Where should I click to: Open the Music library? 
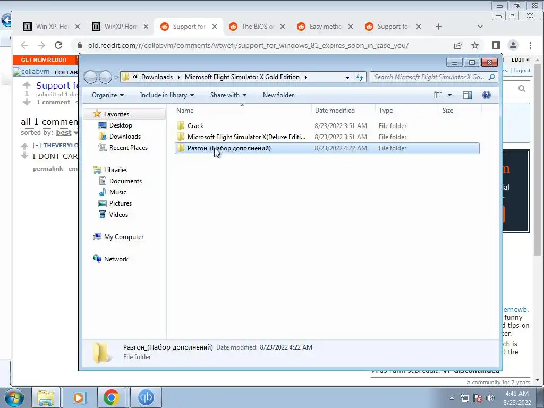(117, 192)
